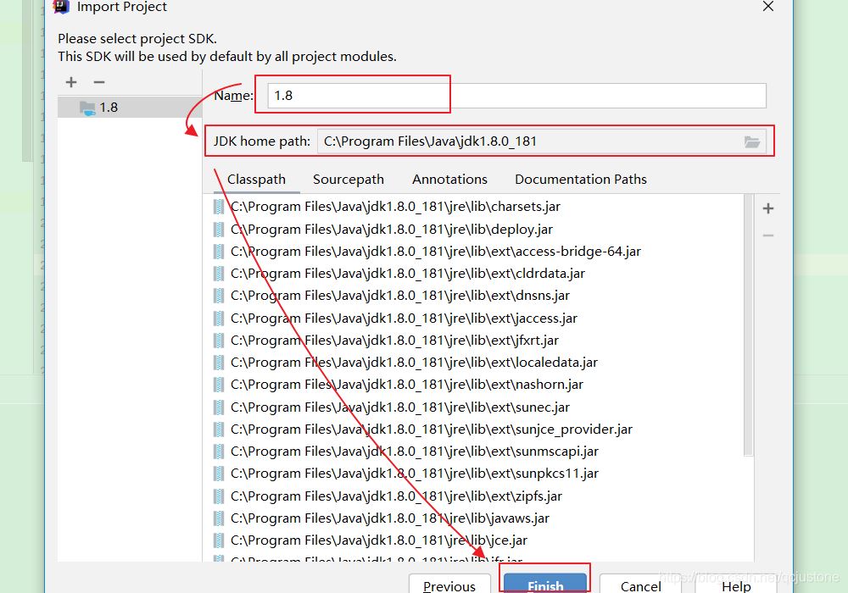Click the IntelliJ icon in the dialog title bar
This screenshot has height=593, width=848.
pyautogui.click(x=61, y=7)
